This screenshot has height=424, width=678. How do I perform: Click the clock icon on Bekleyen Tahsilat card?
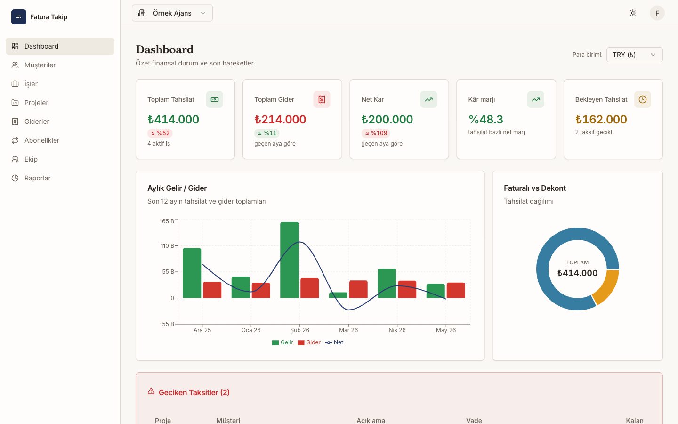pos(643,99)
